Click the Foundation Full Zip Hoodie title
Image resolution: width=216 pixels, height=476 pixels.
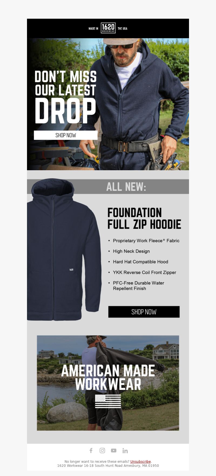coord(144,218)
